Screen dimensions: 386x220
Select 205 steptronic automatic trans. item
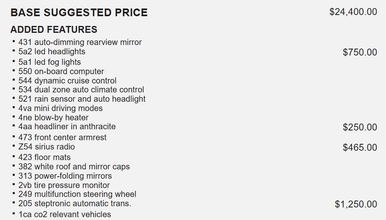75,203
